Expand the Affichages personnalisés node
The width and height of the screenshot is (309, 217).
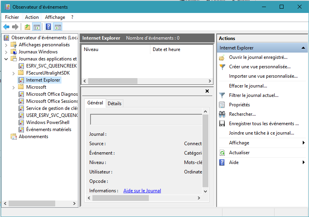6,45
